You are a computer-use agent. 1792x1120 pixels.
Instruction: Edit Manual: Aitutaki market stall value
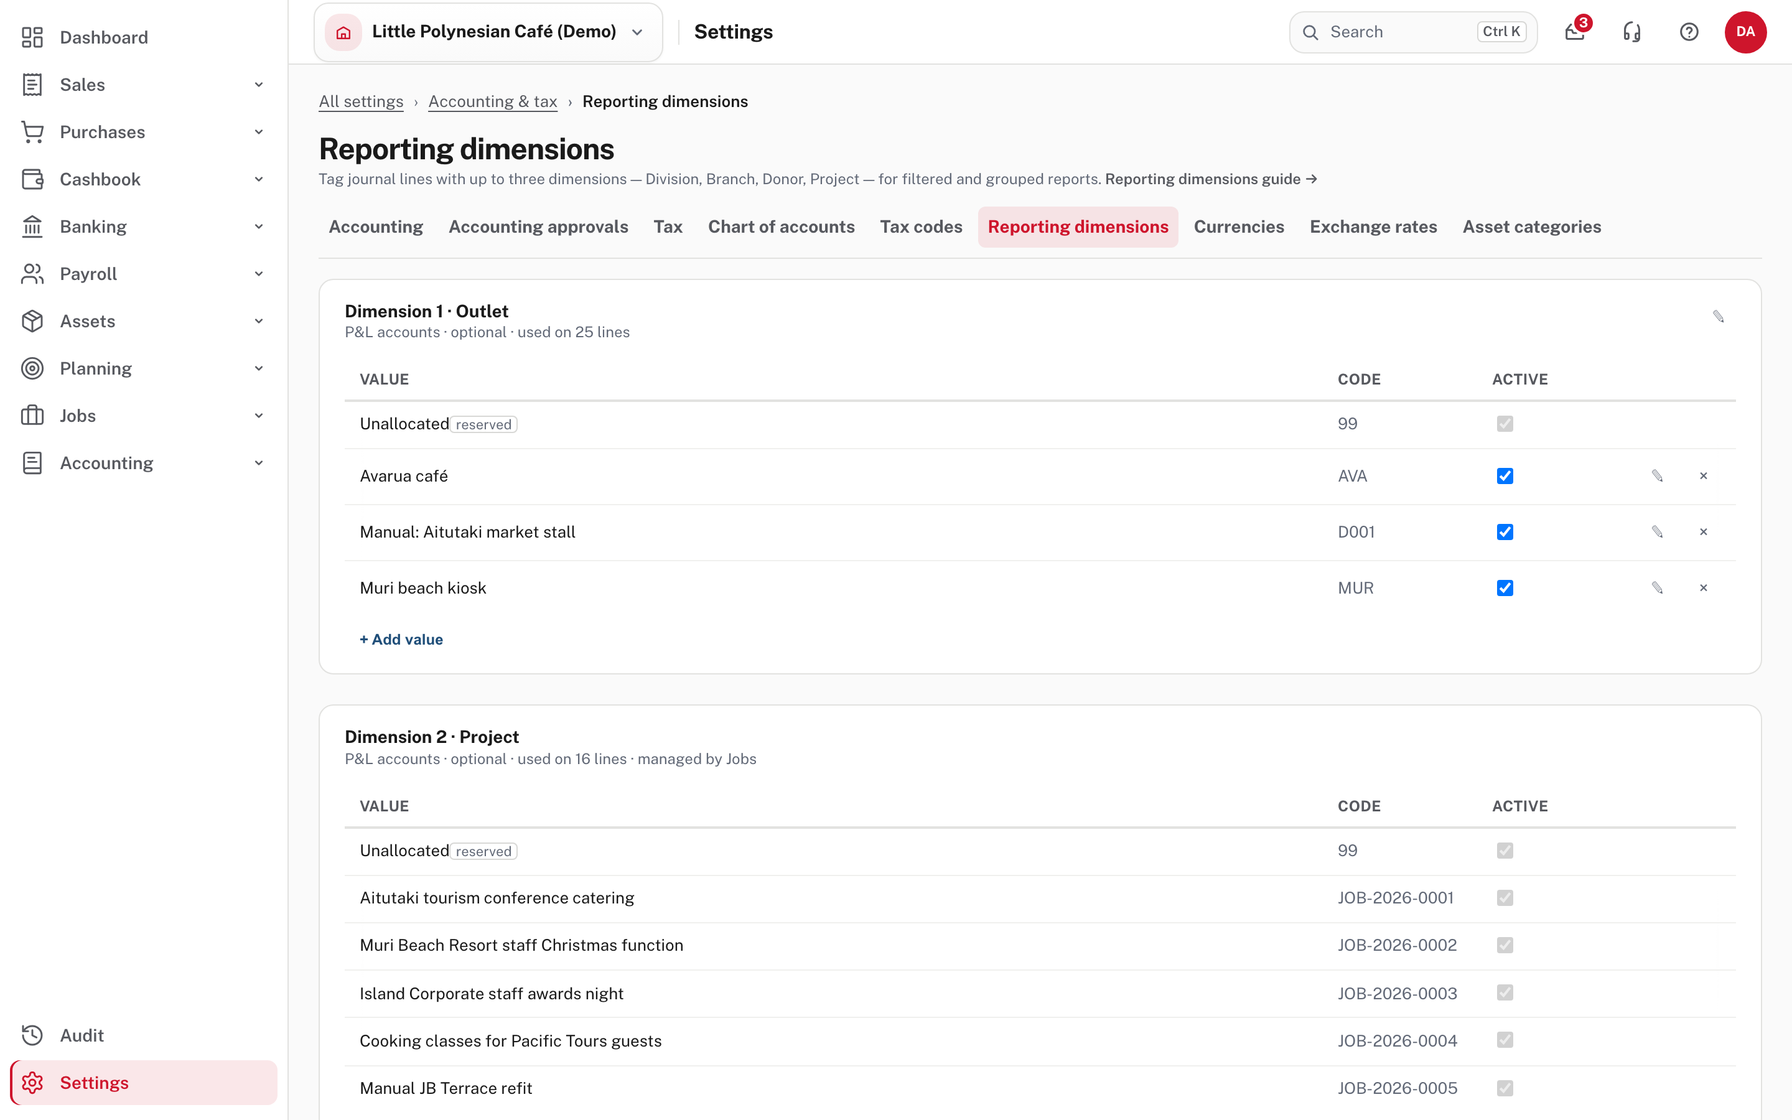point(1657,532)
